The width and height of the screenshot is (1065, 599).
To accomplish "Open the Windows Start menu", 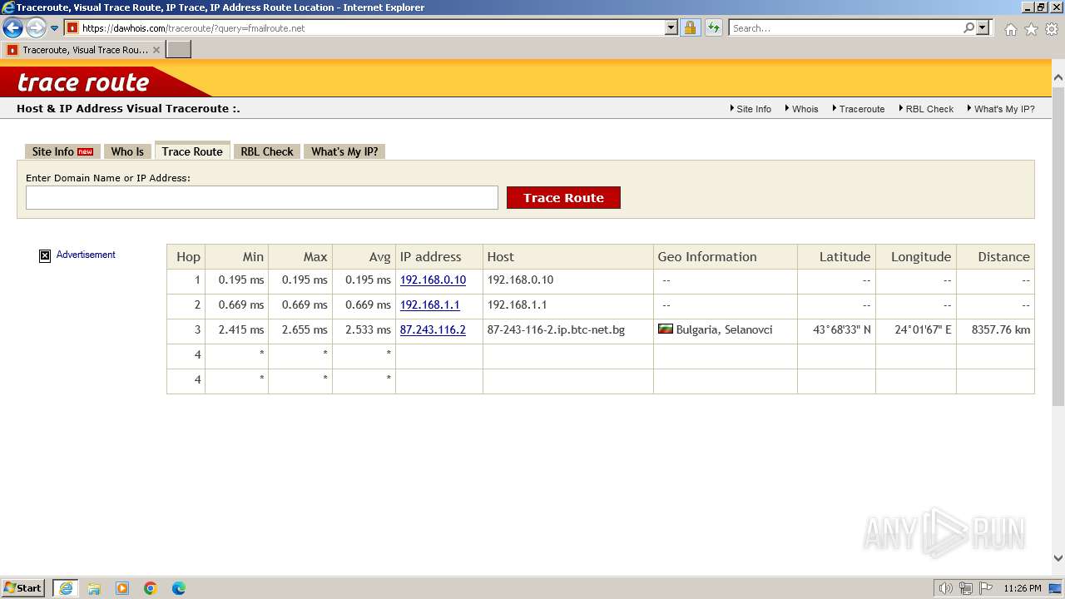I will (x=23, y=587).
